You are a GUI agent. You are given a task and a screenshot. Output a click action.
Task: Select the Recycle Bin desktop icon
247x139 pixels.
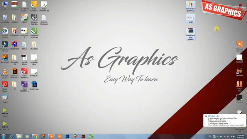pos(5,19)
